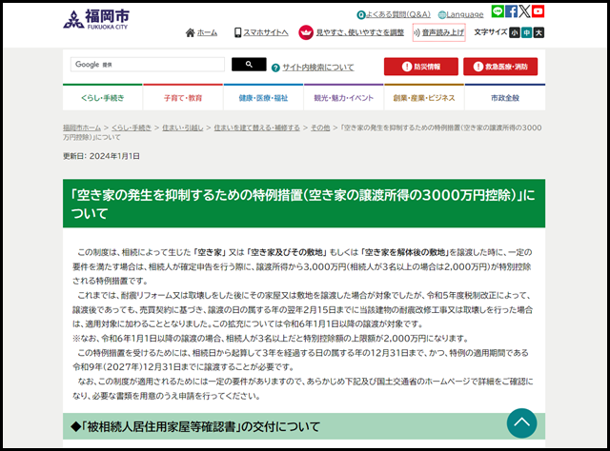
Task: Open the X (Twitter) icon
Action: [524, 11]
